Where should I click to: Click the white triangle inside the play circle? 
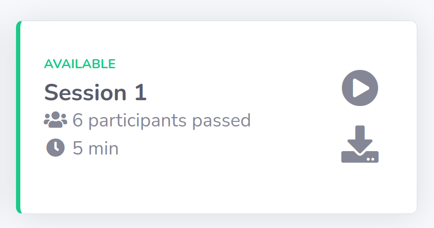click(x=361, y=88)
